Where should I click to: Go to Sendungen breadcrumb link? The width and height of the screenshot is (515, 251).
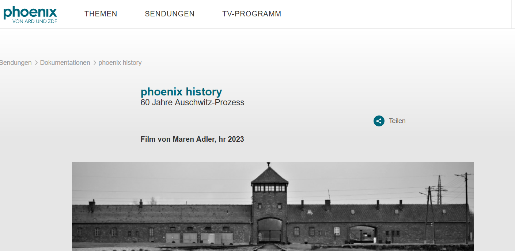pyautogui.click(x=16, y=63)
